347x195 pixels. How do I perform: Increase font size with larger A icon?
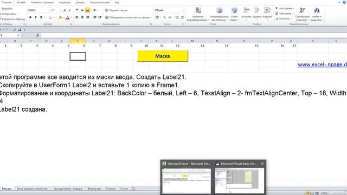click(x=65, y=10)
